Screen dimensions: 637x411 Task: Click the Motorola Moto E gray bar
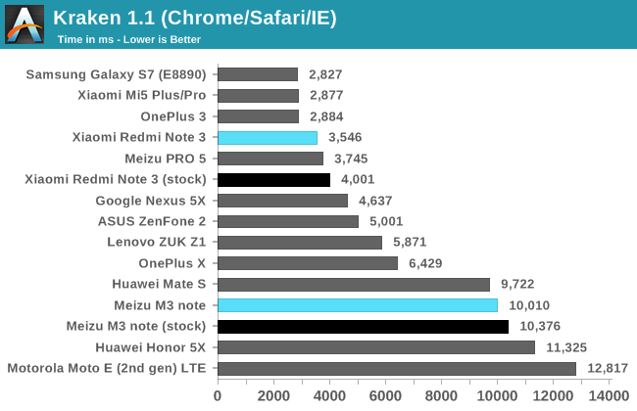[397, 368]
